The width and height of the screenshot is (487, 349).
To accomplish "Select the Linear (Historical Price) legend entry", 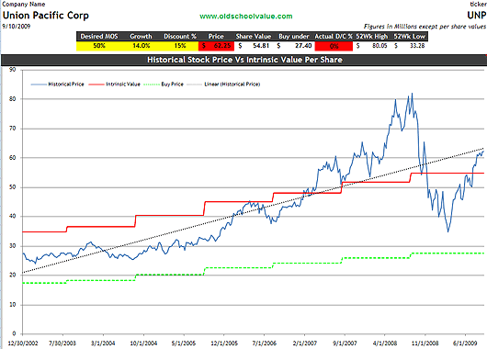I will coord(223,84).
